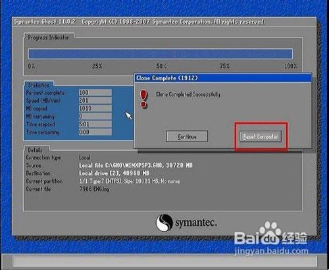
Task: Click the Reset Computer button
Action: click(261, 136)
